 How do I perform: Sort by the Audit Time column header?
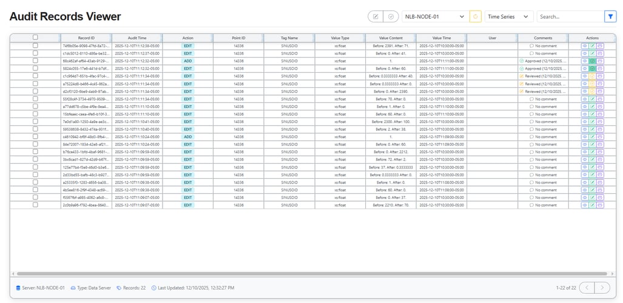(138, 38)
